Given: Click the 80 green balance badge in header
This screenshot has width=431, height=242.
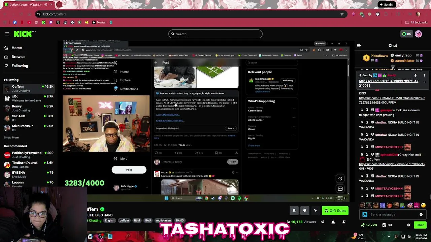Looking at the screenshot, I should click(x=407, y=34).
